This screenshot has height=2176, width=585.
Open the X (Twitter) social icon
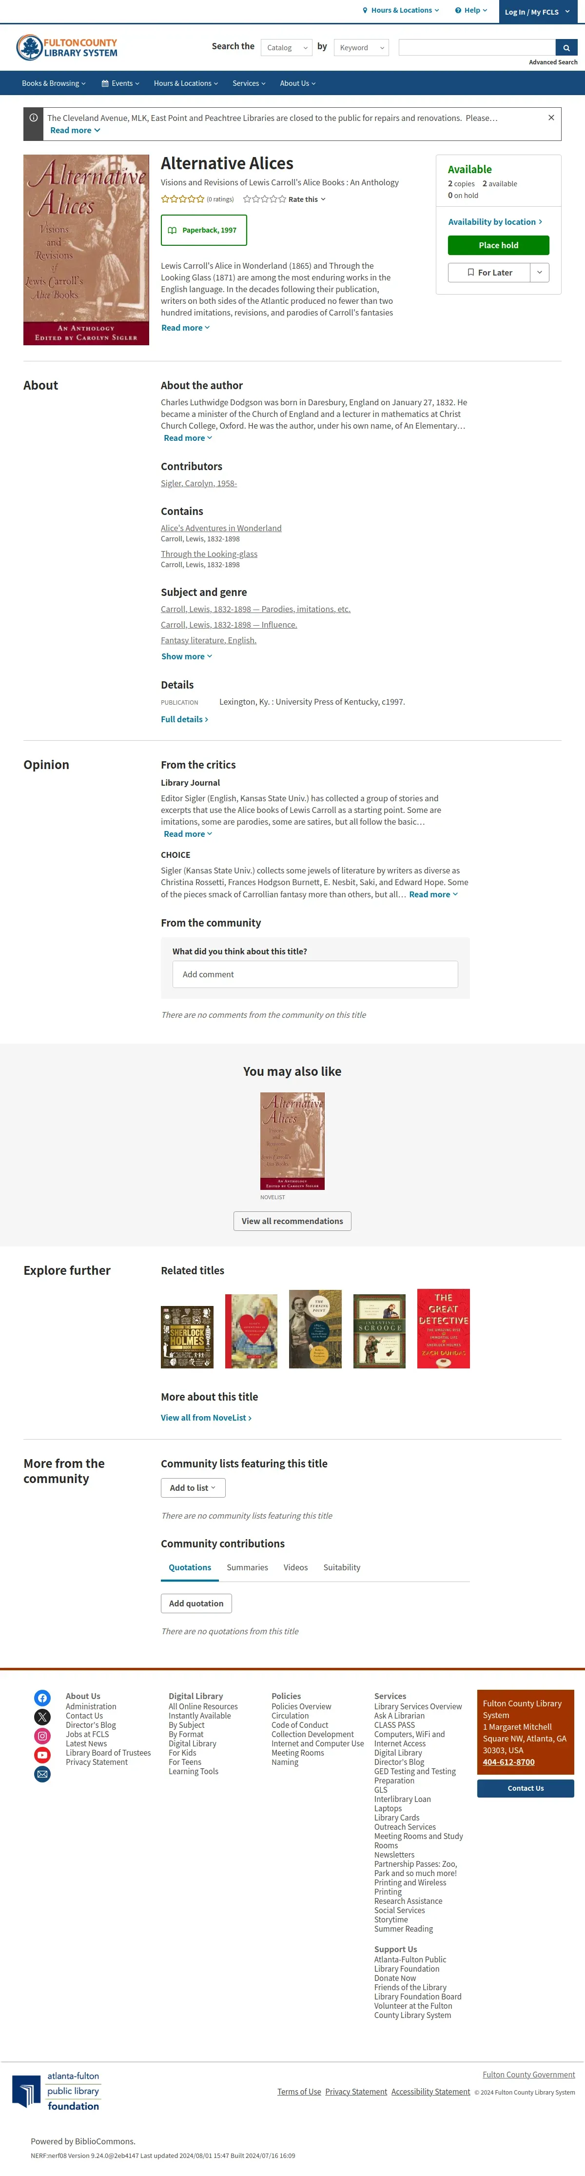click(42, 1717)
